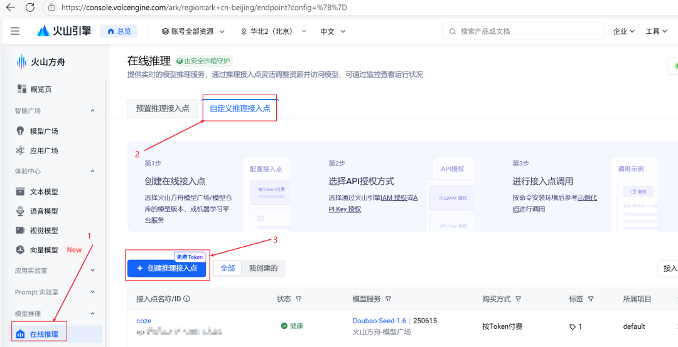Click the 火山方舟-模型广场 text
The image size is (678, 347).
[382, 332]
